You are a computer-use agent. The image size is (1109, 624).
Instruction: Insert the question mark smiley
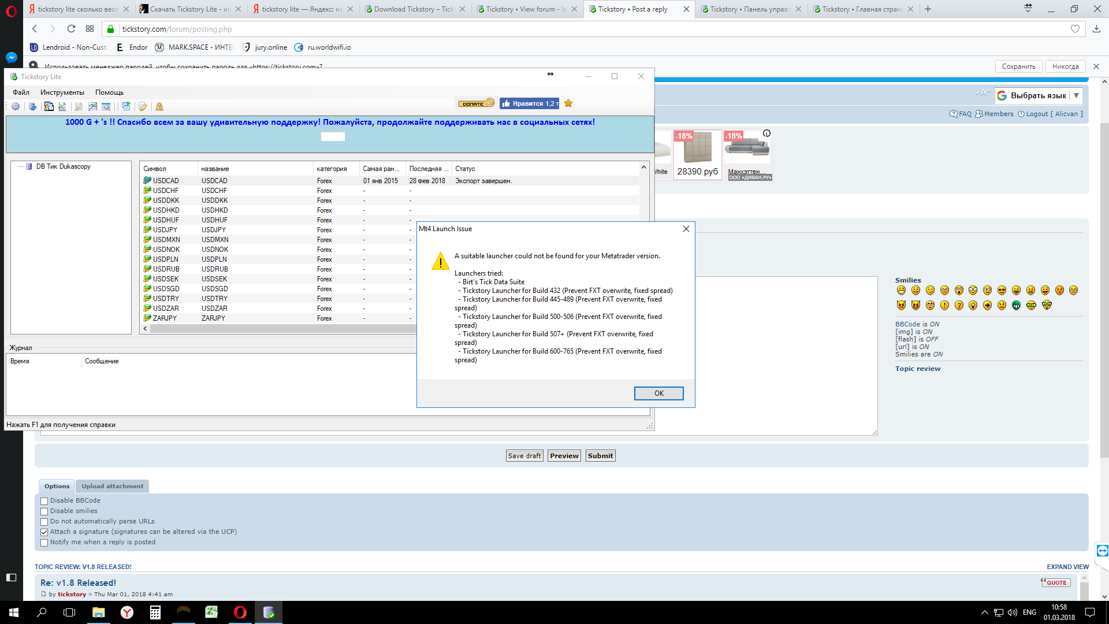[x=959, y=305]
